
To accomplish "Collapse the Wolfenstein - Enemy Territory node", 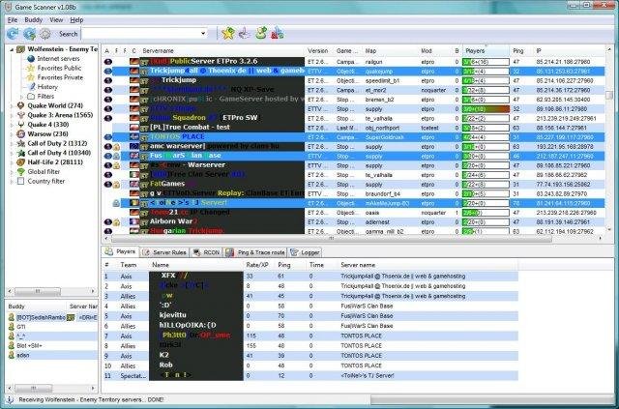I will point(12,49).
